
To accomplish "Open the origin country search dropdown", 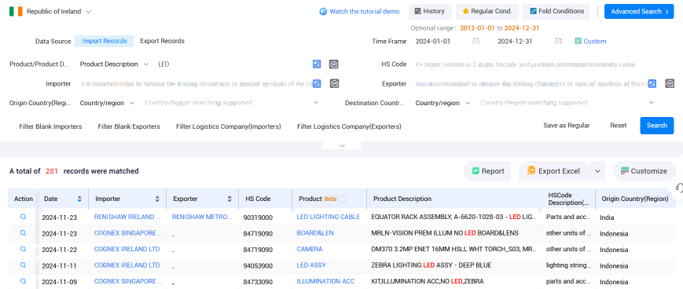I will point(232,103).
